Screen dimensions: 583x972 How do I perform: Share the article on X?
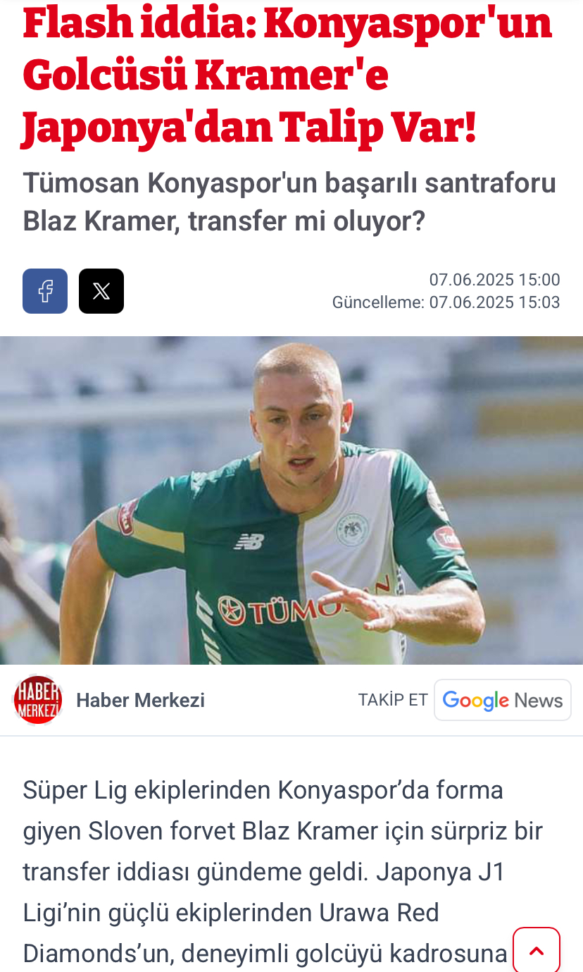pyautogui.click(x=101, y=291)
